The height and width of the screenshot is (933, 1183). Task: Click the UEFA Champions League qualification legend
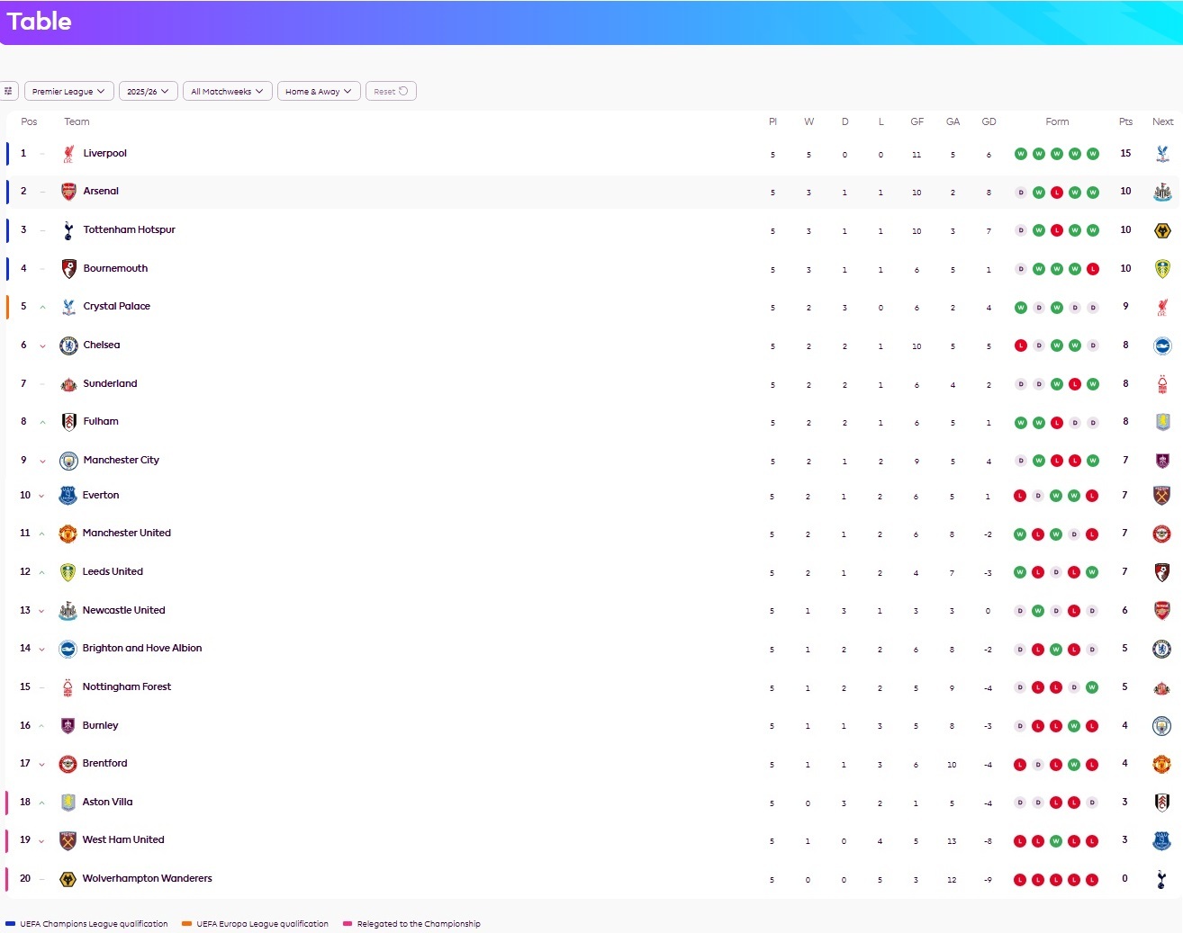point(86,924)
